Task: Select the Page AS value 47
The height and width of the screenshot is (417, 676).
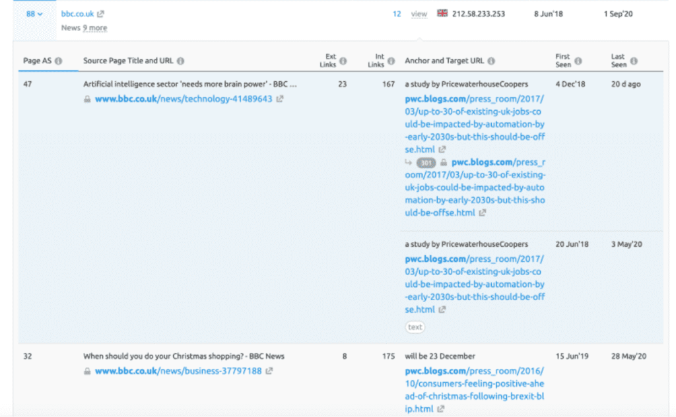Action: [x=28, y=84]
